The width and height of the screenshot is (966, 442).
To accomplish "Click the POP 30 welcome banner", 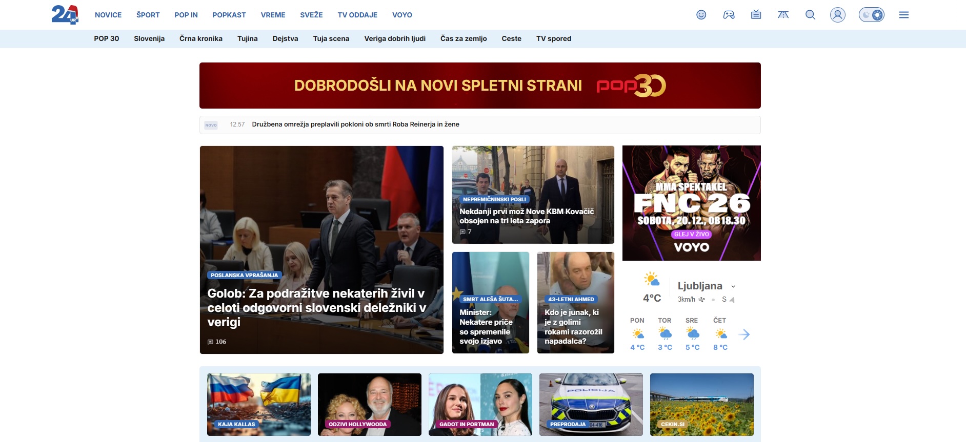I will (479, 86).
